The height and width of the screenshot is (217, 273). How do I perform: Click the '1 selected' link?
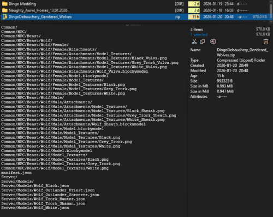click(x=199, y=34)
